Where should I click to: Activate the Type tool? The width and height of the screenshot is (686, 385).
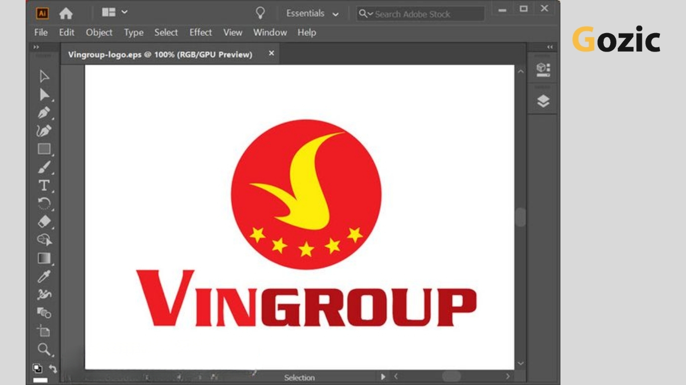pos(44,185)
